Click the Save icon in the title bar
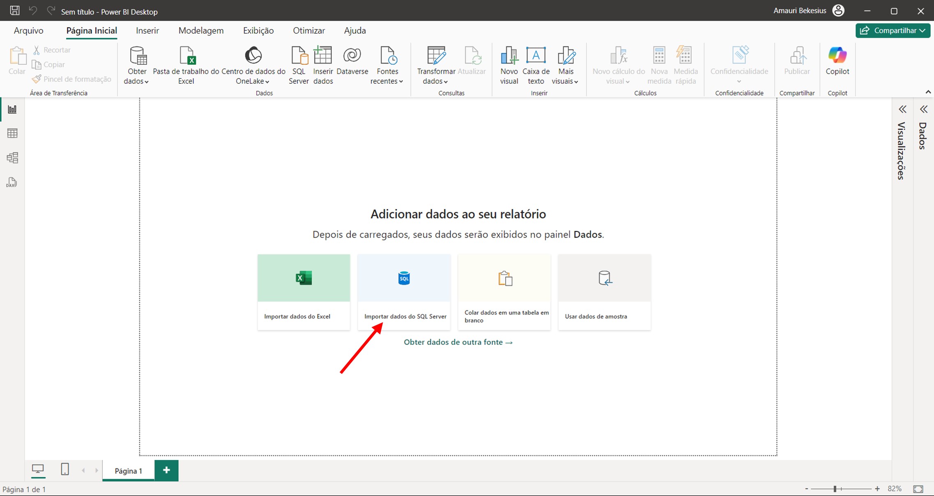The width and height of the screenshot is (934, 496). coord(15,11)
